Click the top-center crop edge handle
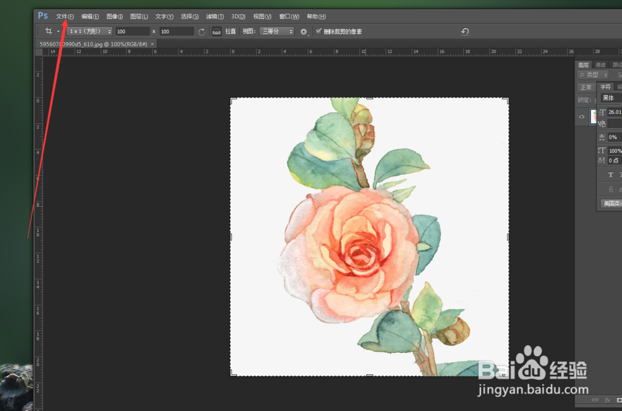Image resolution: width=622 pixels, height=411 pixels. pos(369,98)
